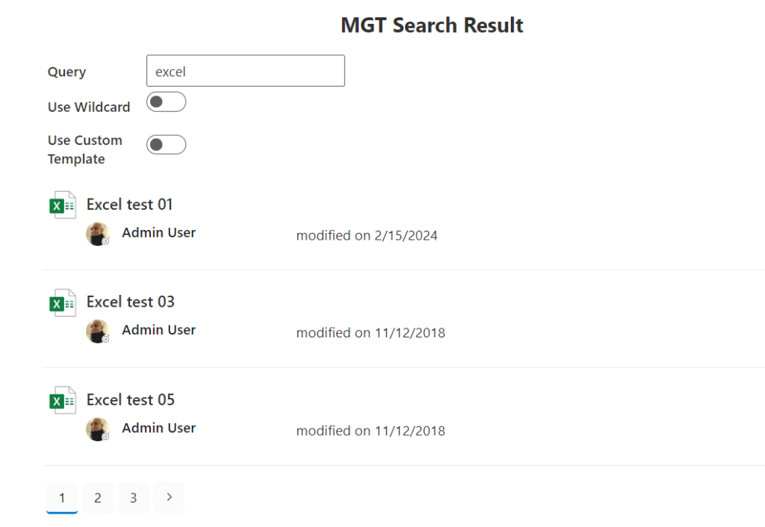The height and width of the screenshot is (527, 765).
Task: Click Admin User name under Excel test 01
Action: (159, 233)
